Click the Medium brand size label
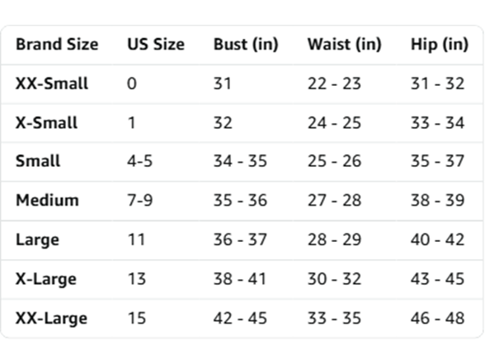The height and width of the screenshot is (364, 485). pos(47,201)
